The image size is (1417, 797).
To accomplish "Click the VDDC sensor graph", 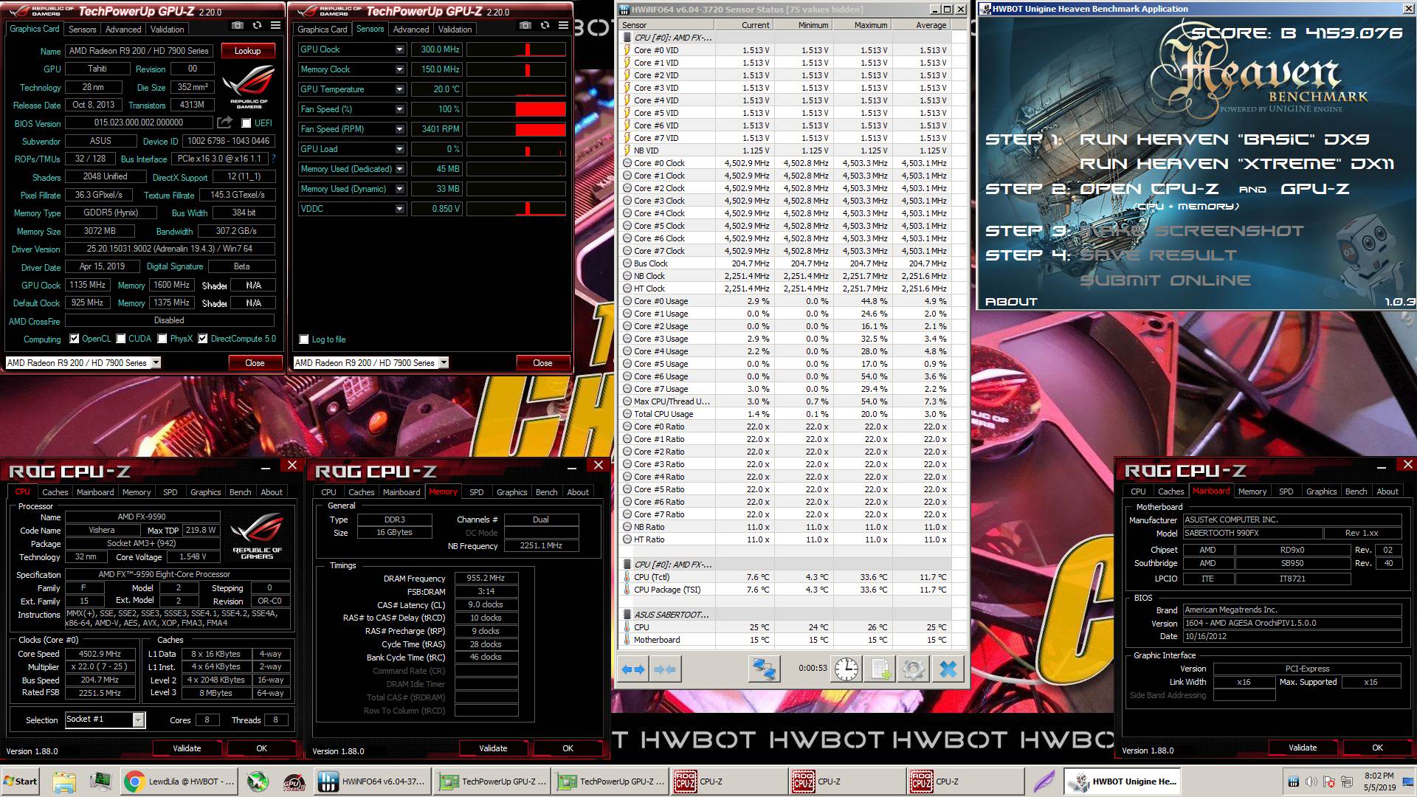I will point(516,209).
